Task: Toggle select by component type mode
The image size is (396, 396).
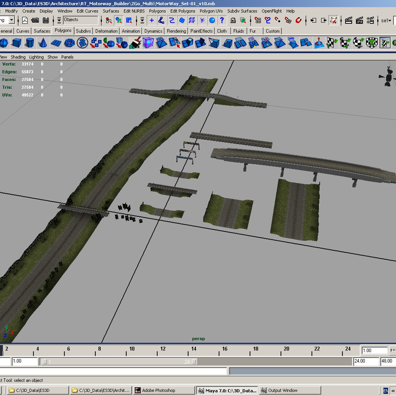Action: click(129, 20)
